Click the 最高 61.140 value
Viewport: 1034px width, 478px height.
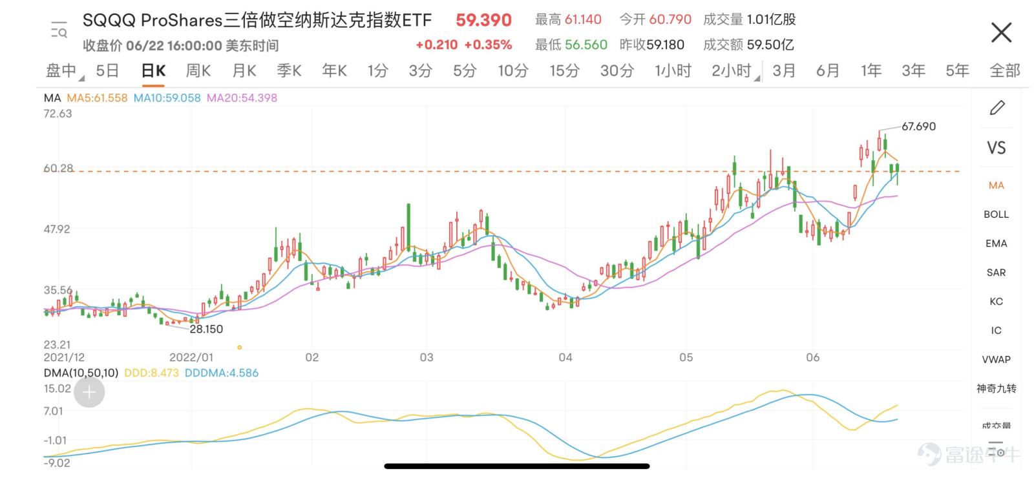568,19
